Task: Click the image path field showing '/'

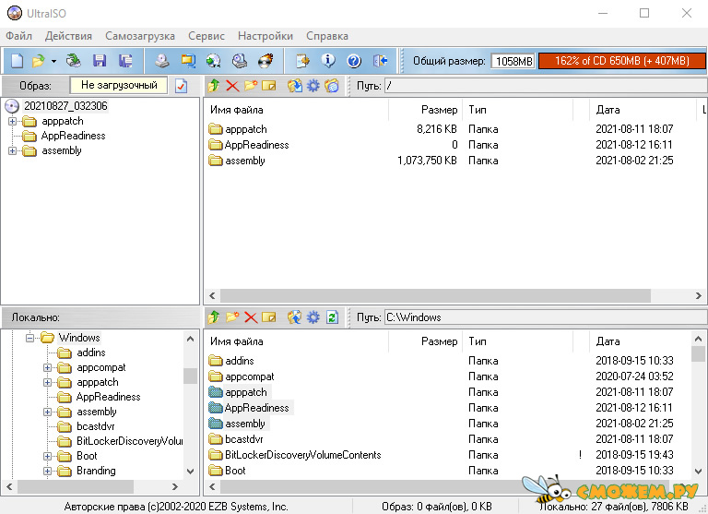Action: coord(546,86)
